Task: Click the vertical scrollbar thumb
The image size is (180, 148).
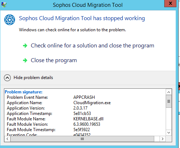Action: point(169,101)
